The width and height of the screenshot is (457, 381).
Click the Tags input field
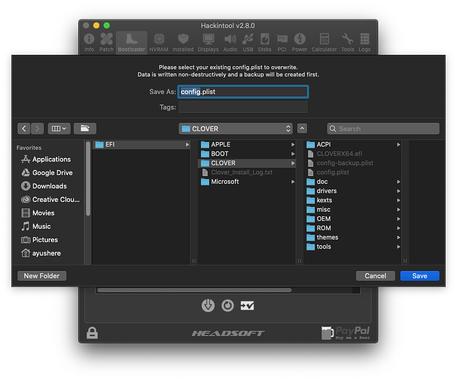(x=243, y=107)
